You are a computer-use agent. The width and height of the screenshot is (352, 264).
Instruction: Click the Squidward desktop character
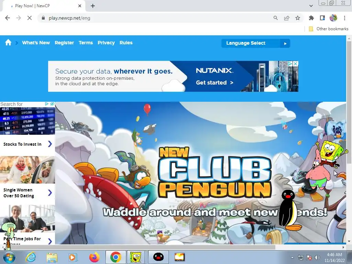pos(9,236)
